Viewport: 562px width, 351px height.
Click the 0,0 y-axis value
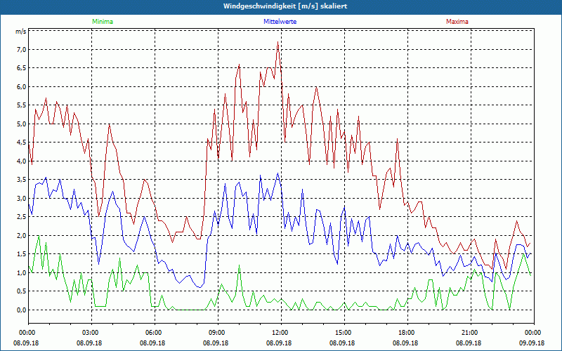tap(22, 310)
